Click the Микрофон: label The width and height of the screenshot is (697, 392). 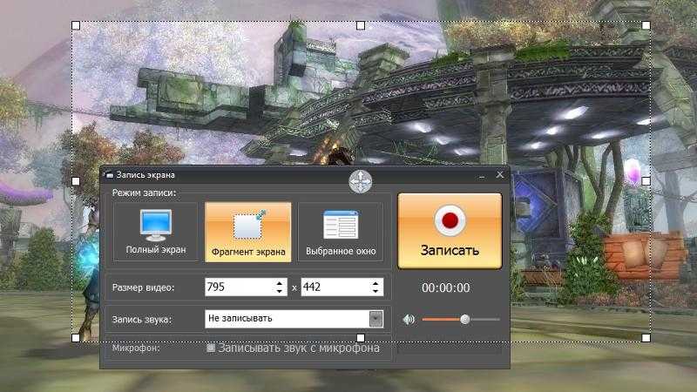(135, 348)
